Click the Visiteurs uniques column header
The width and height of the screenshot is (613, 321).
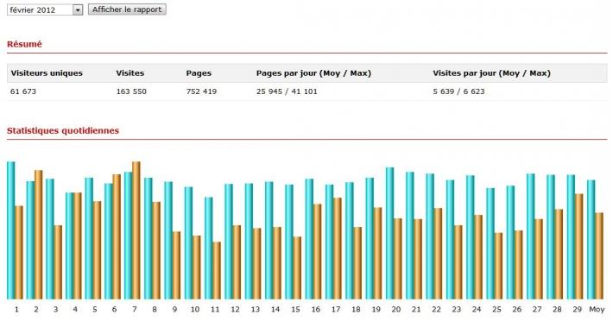tap(47, 73)
